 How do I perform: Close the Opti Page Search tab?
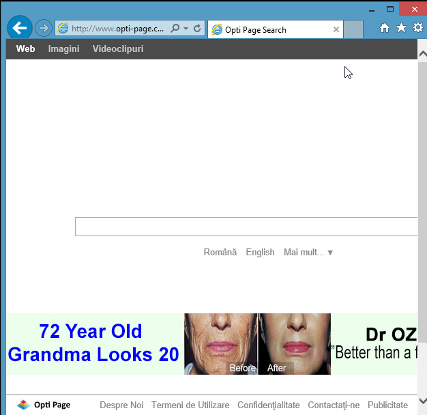[336, 29]
